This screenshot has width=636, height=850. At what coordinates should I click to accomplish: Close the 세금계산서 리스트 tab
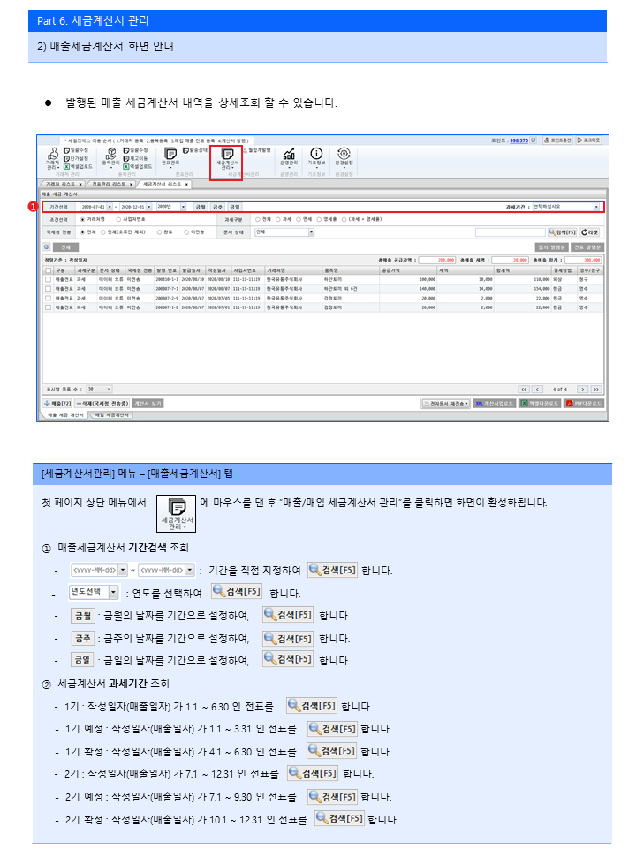[187, 185]
